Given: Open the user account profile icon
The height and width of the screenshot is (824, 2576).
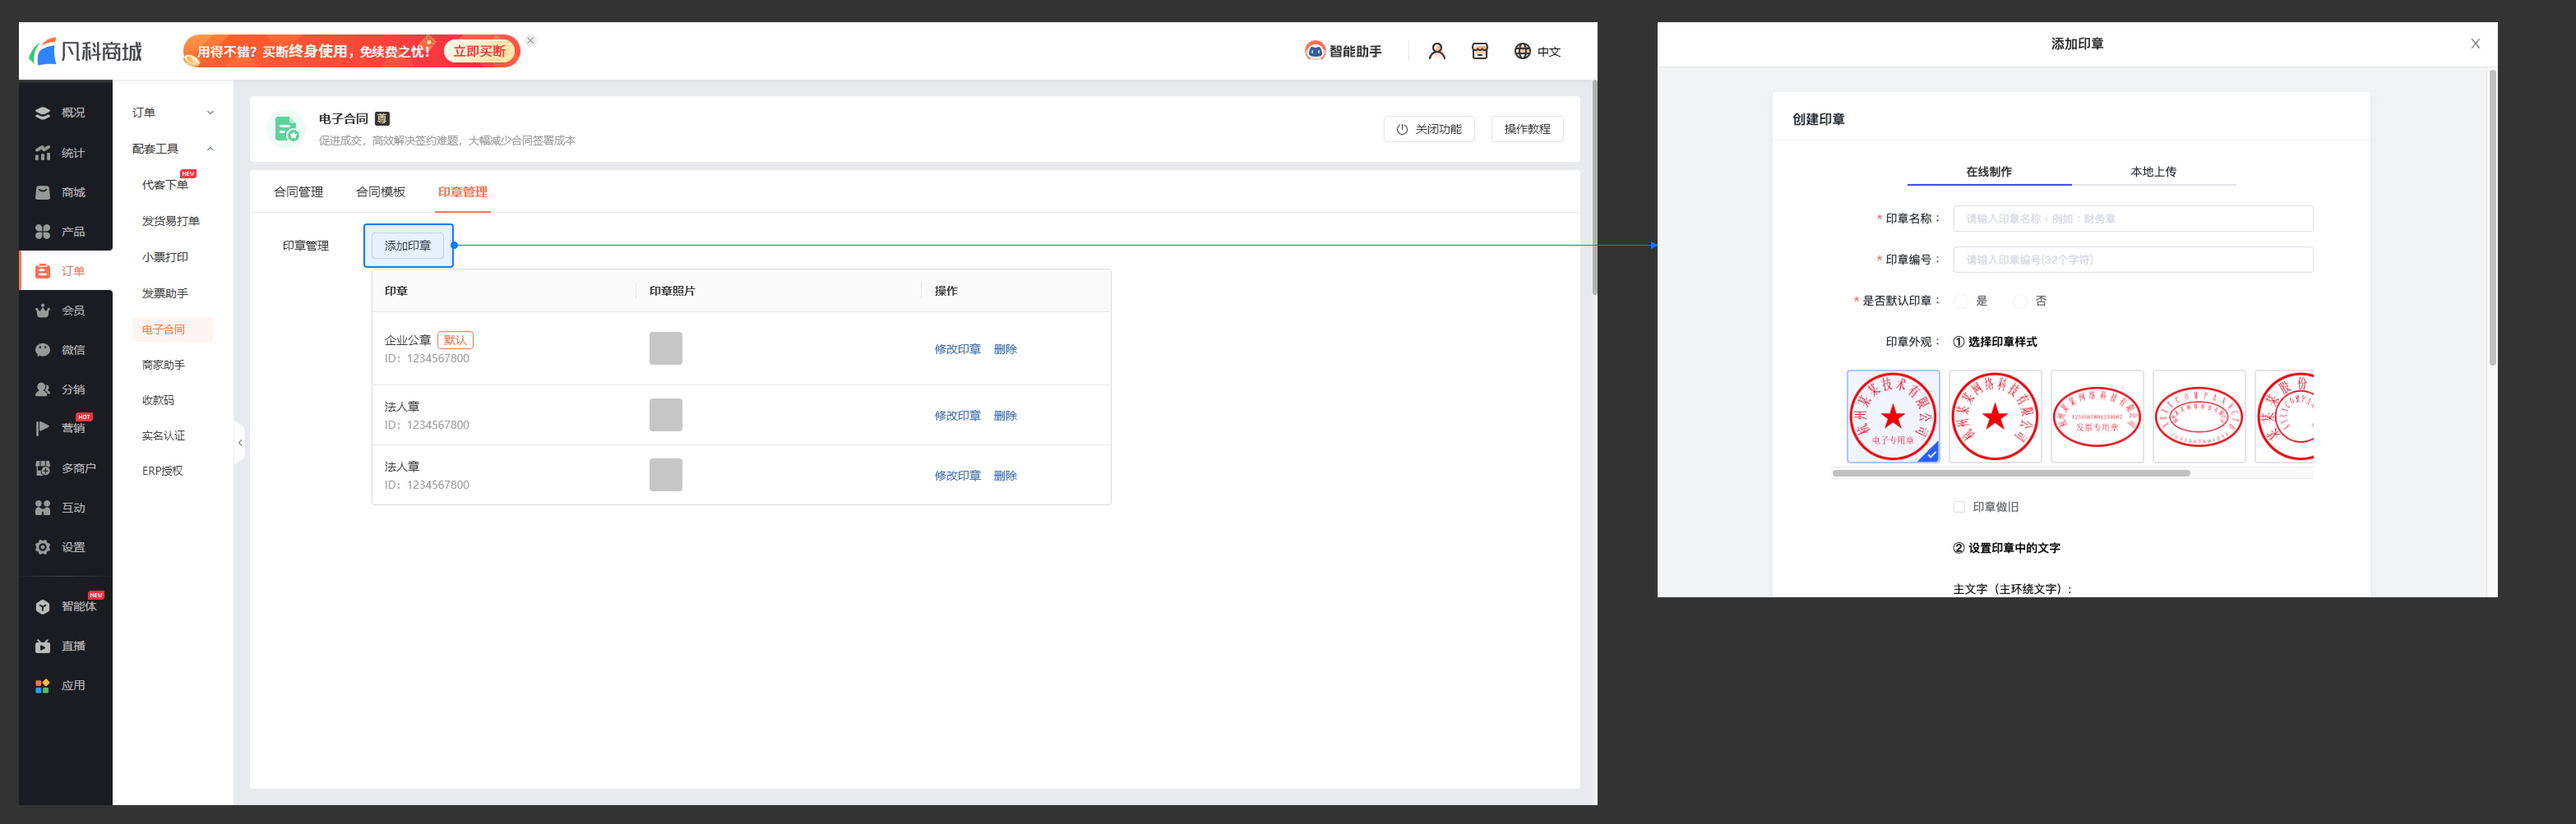Looking at the screenshot, I should click(x=1436, y=51).
